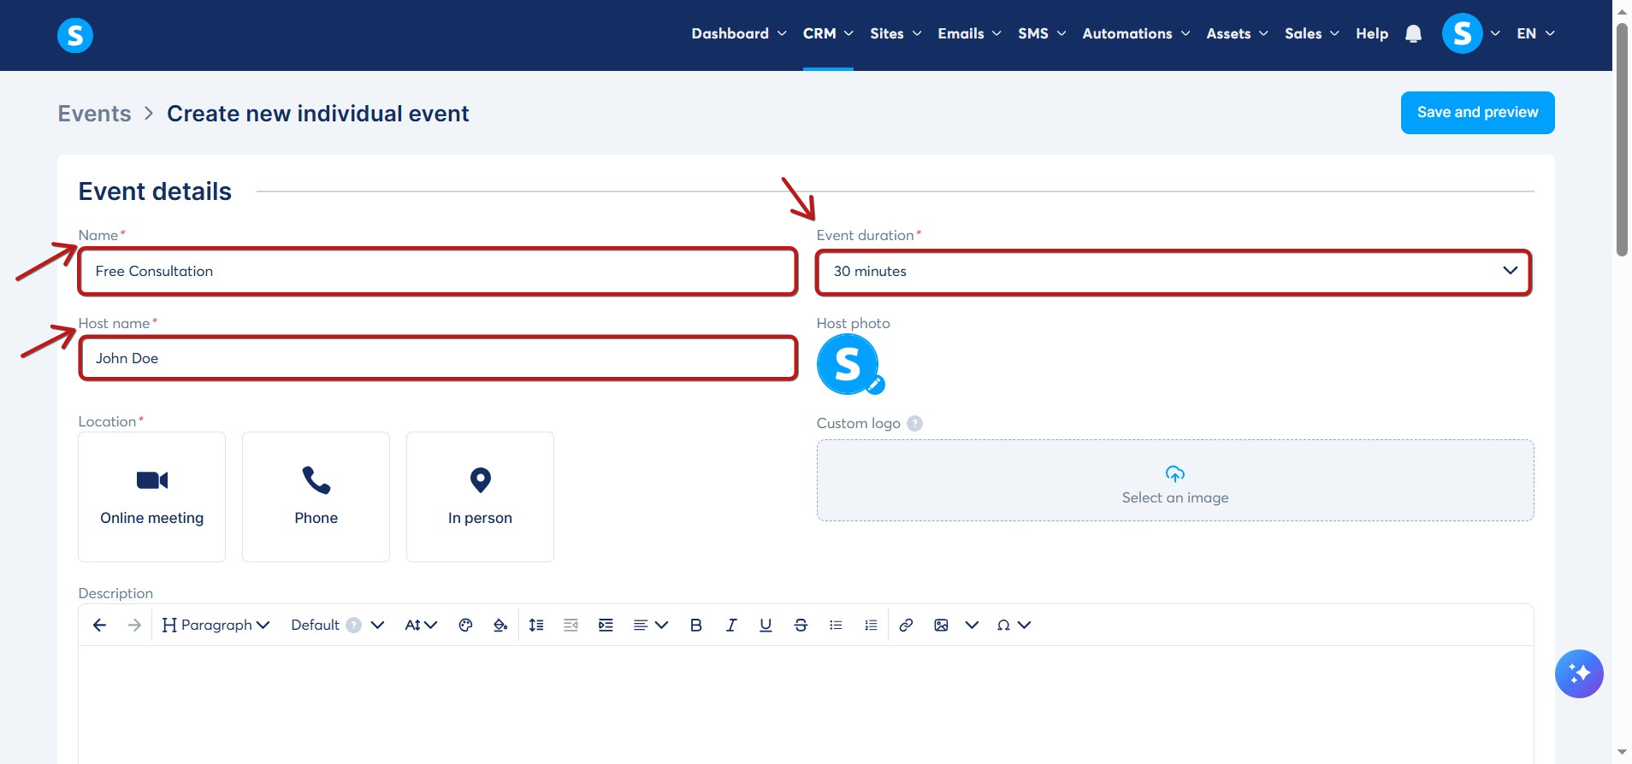Toggle underline formatting
1632x764 pixels.
pyautogui.click(x=766, y=626)
